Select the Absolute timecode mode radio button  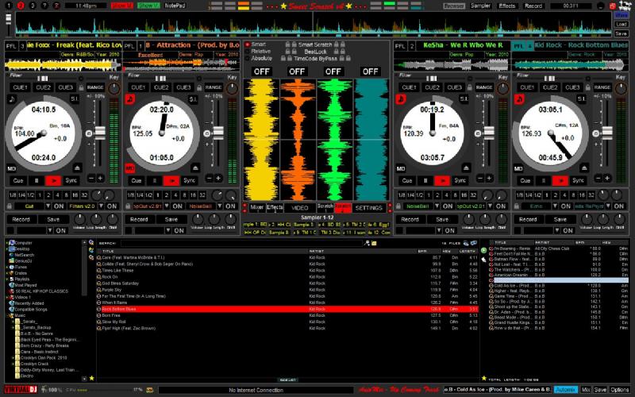point(248,58)
